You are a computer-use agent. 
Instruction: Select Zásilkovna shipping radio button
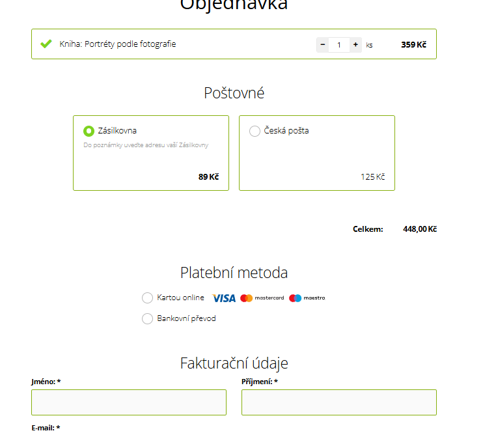point(89,131)
